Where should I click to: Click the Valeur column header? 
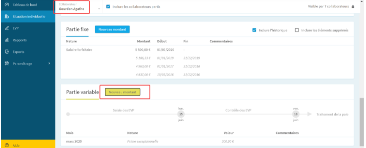point(229,133)
